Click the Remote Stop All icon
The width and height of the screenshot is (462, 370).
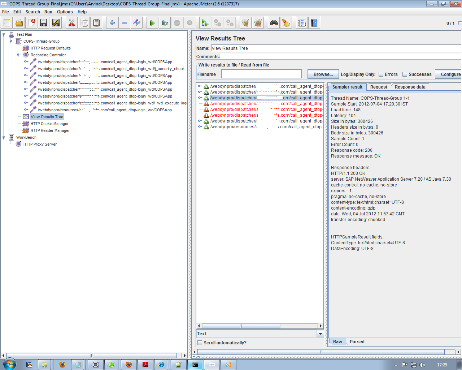click(x=218, y=23)
